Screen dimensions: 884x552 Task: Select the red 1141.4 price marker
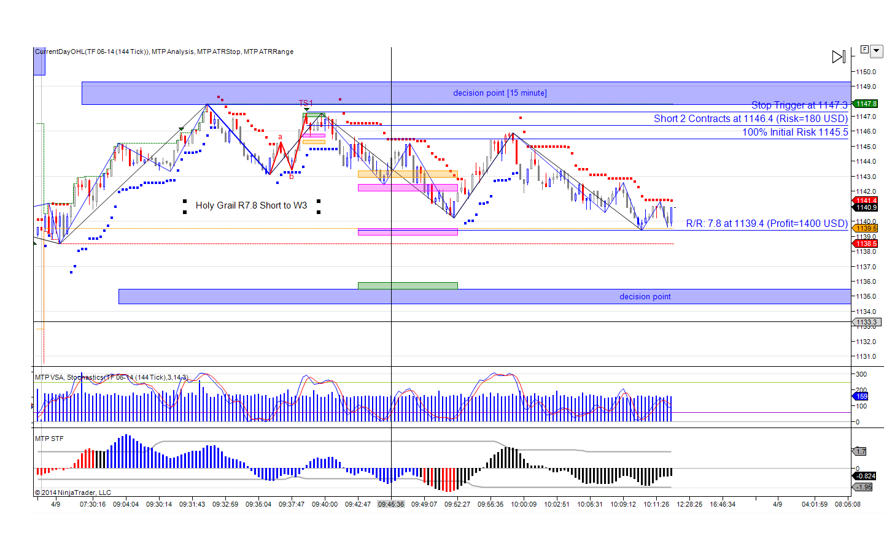[x=866, y=201]
